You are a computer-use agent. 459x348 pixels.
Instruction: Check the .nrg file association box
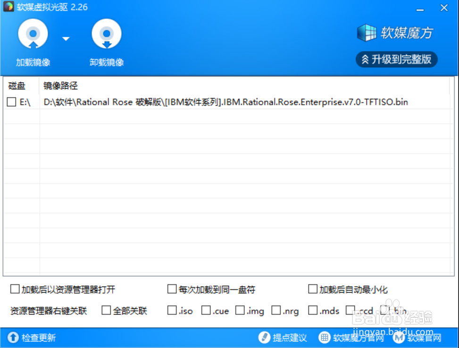click(x=276, y=310)
